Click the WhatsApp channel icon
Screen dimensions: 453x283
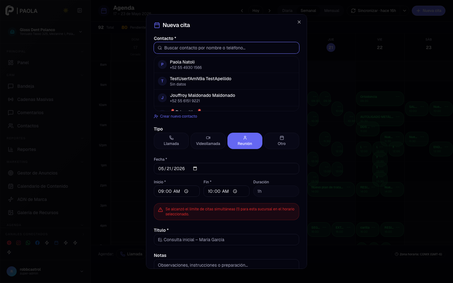pyautogui.click(x=28, y=243)
